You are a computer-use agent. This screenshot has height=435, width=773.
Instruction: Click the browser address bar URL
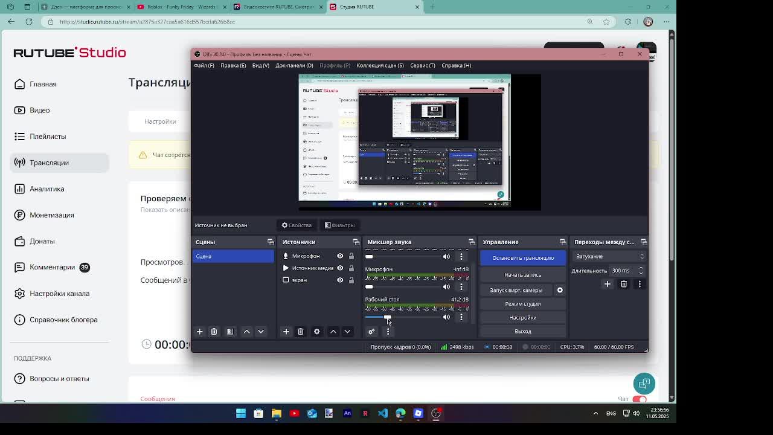click(147, 22)
